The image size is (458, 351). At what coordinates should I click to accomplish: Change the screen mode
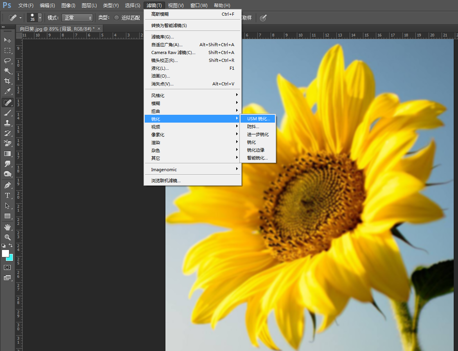click(7, 278)
